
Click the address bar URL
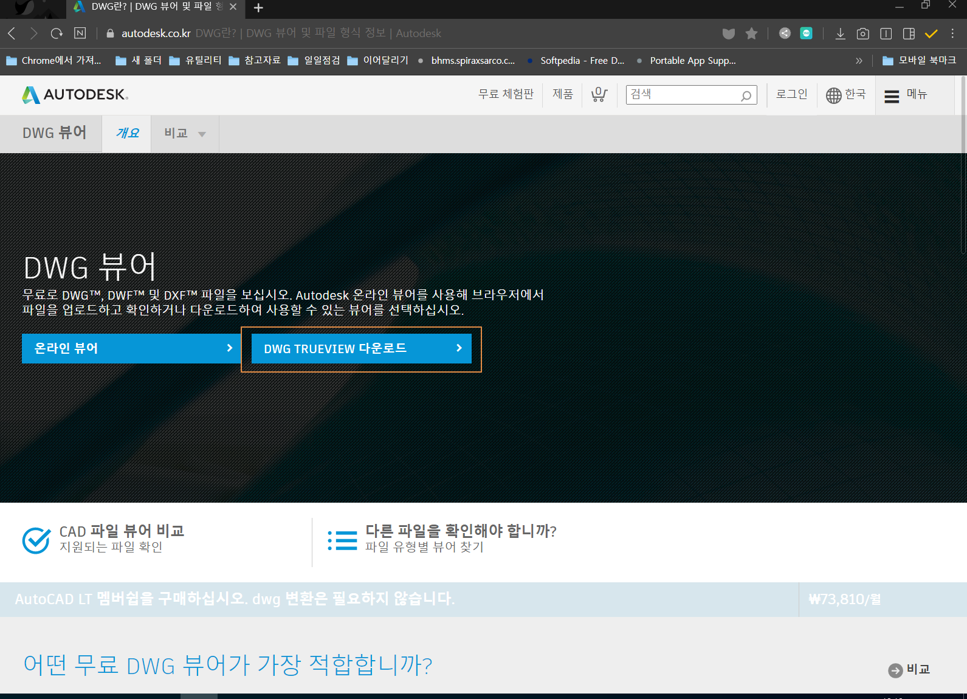click(156, 33)
